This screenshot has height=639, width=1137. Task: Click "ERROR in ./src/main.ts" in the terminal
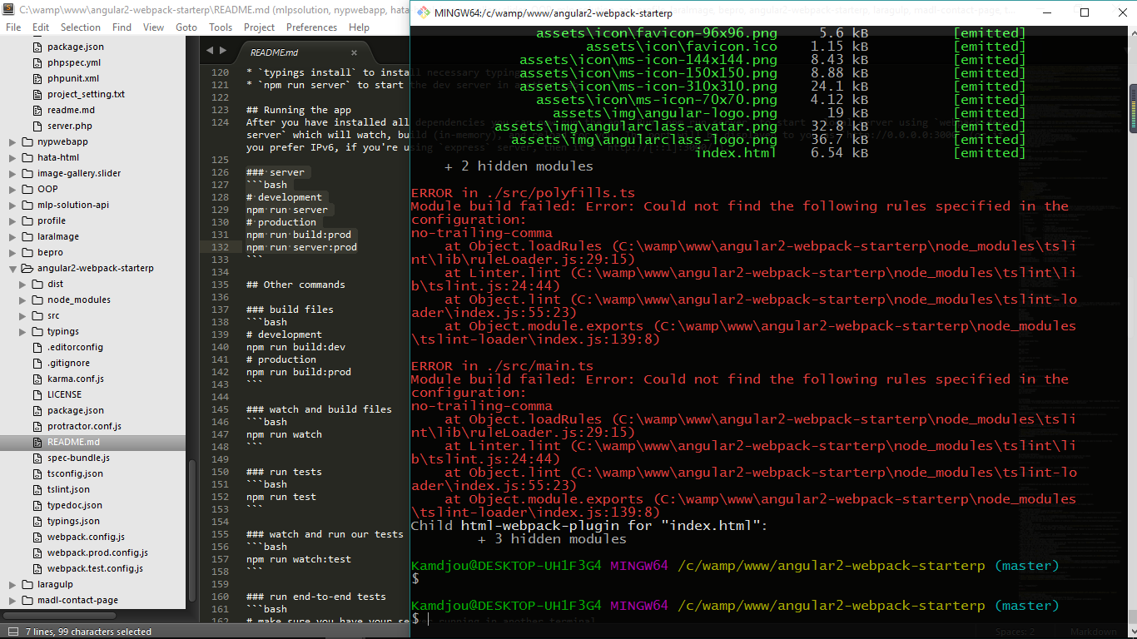tap(504, 366)
